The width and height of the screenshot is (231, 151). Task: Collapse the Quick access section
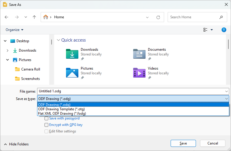coord(58,40)
